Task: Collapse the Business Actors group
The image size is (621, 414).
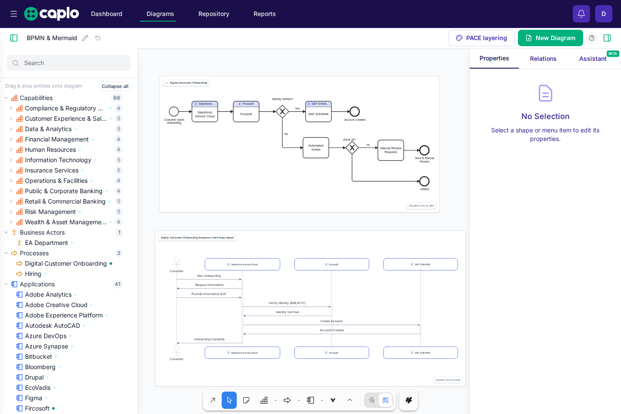Action: click(6, 232)
